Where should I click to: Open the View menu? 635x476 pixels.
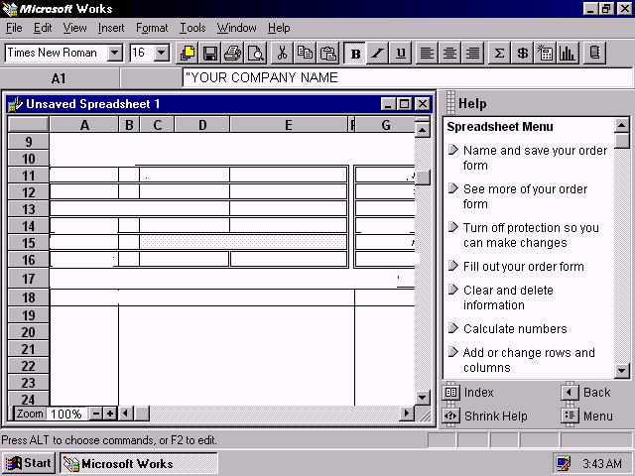(75, 28)
